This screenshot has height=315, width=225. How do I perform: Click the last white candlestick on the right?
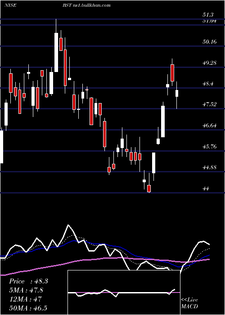[177, 94]
